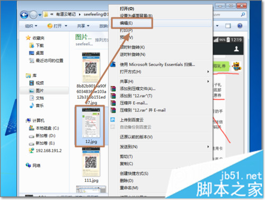Open 文档 library
The width and height of the screenshot is (265, 200).
37,98
